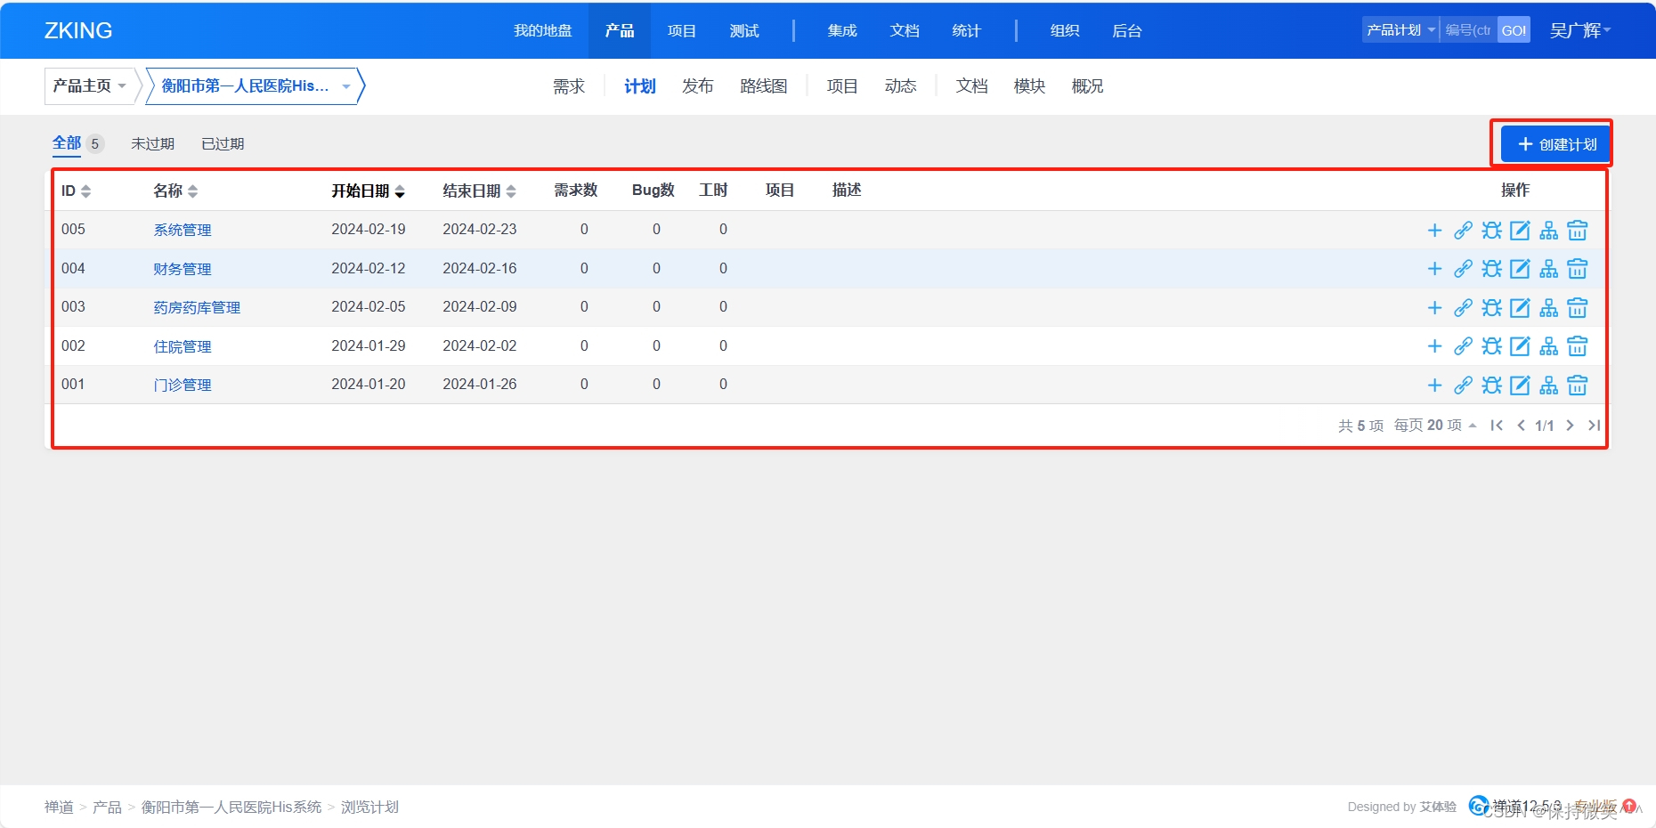Click the 创建计划 button
The height and width of the screenshot is (828, 1656).
[1555, 144]
